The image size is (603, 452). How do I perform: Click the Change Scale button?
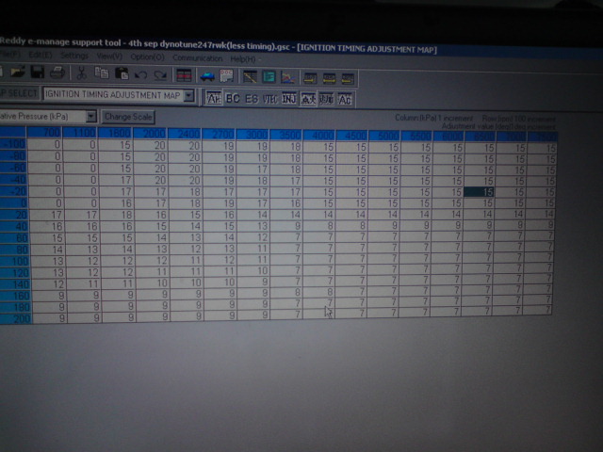128,116
